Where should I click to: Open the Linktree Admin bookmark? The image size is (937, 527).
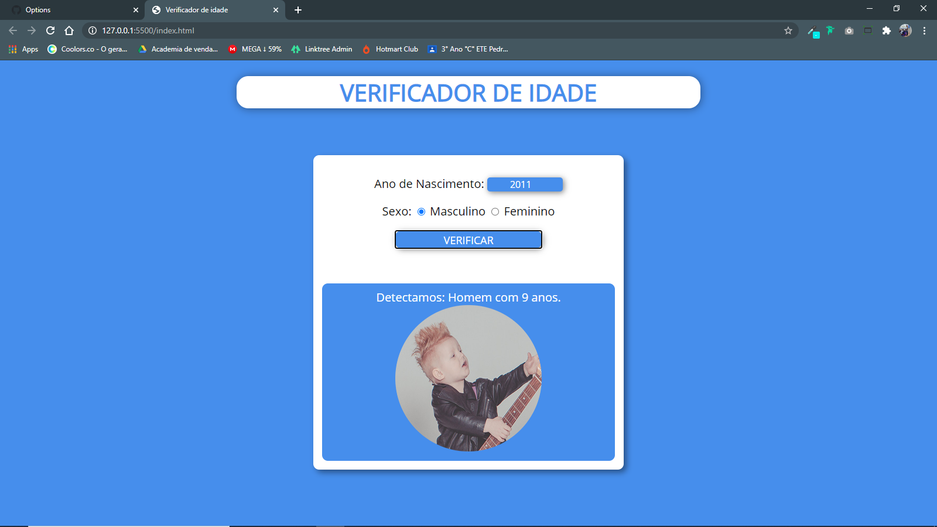(x=321, y=49)
